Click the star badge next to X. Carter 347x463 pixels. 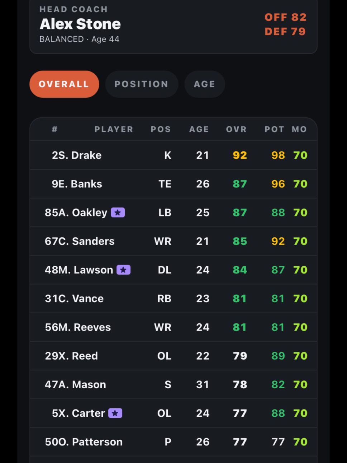(x=115, y=413)
